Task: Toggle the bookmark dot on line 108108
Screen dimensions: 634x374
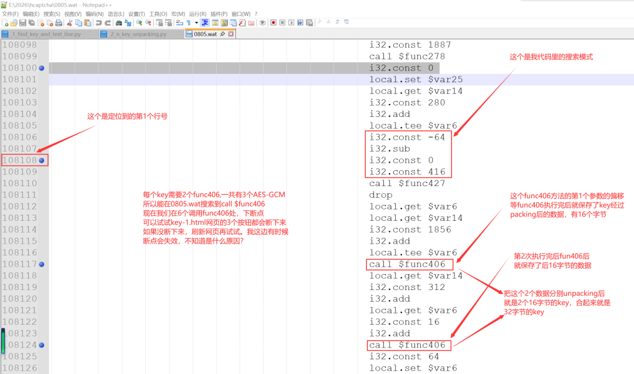Action: click(42, 160)
